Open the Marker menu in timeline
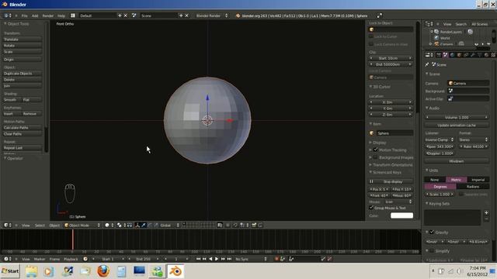Viewport: 497px width, 279px height. [40, 259]
